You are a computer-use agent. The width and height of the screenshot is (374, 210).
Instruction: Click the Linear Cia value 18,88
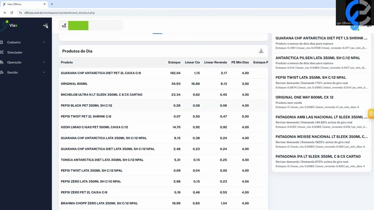(195, 84)
